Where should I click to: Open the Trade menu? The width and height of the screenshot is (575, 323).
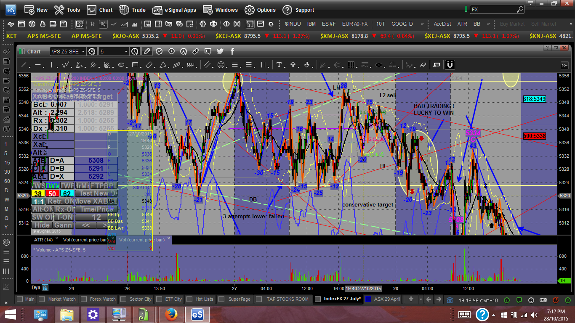[x=133, y=10]
